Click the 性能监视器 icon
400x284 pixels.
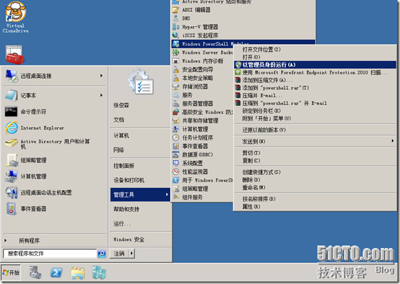pyautogui.click(x=176, y=171)
